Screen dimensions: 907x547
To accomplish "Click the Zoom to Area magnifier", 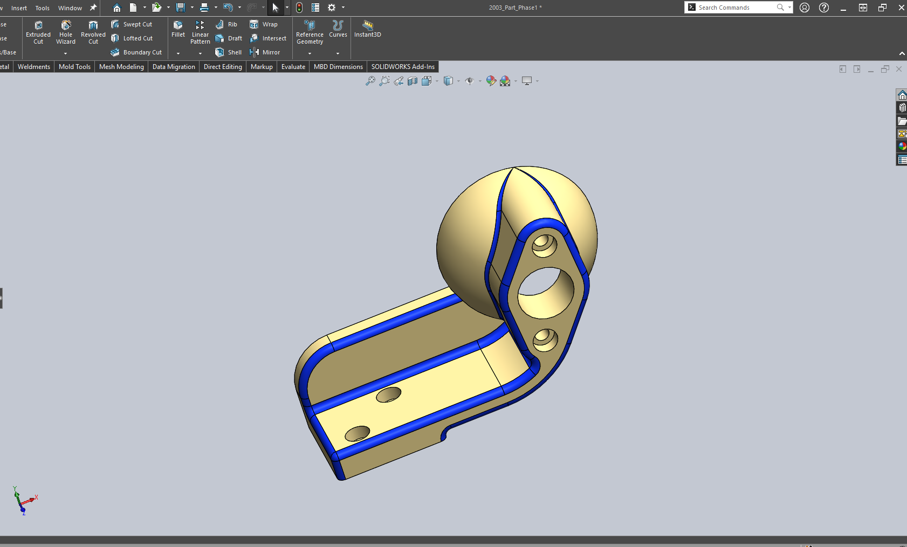I will pyautogui.click(x=384, y=81).
